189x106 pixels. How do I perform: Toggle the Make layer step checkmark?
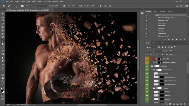pyautogui.click(x=146, y=31)
